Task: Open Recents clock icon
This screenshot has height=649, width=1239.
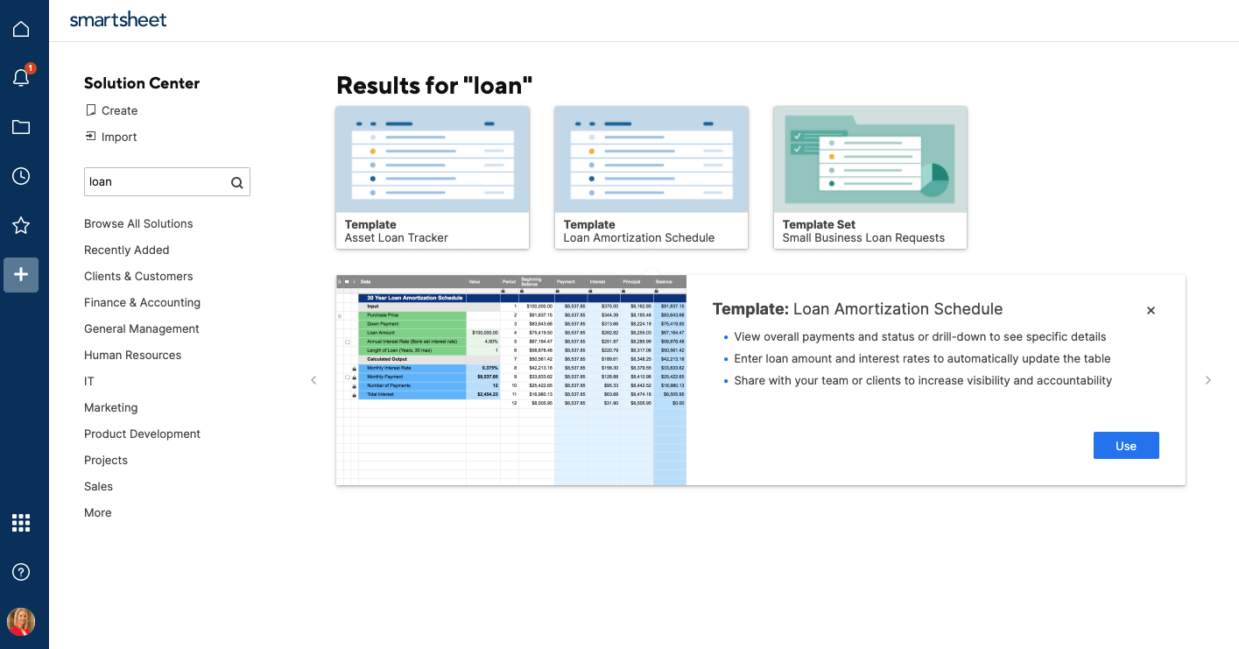Action: pos(21,176)
